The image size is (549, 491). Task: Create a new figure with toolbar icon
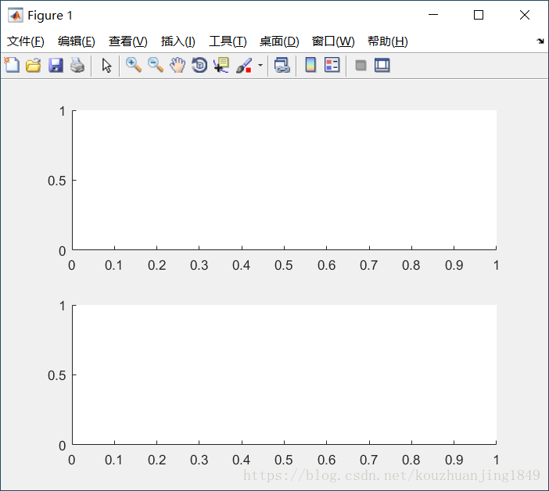tap(12, 65)
